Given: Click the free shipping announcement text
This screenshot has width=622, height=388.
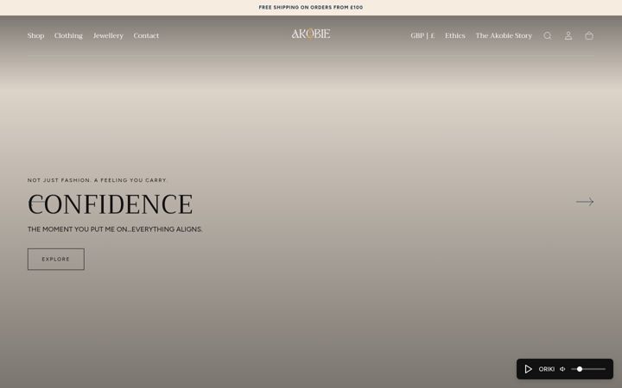Looking at the screenshot, I should coord(311,8).
